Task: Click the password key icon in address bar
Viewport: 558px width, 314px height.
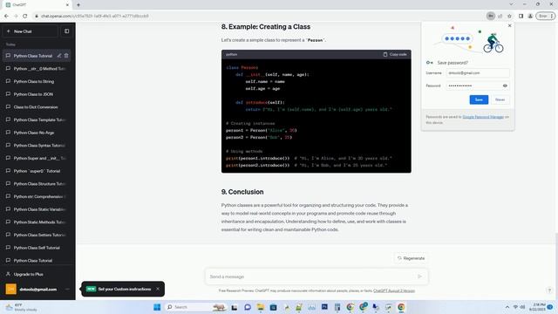Action: pos(491,16)
